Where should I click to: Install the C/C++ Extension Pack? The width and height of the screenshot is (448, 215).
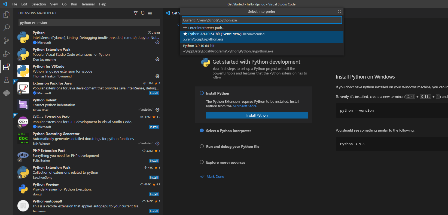tap(154, 127)
